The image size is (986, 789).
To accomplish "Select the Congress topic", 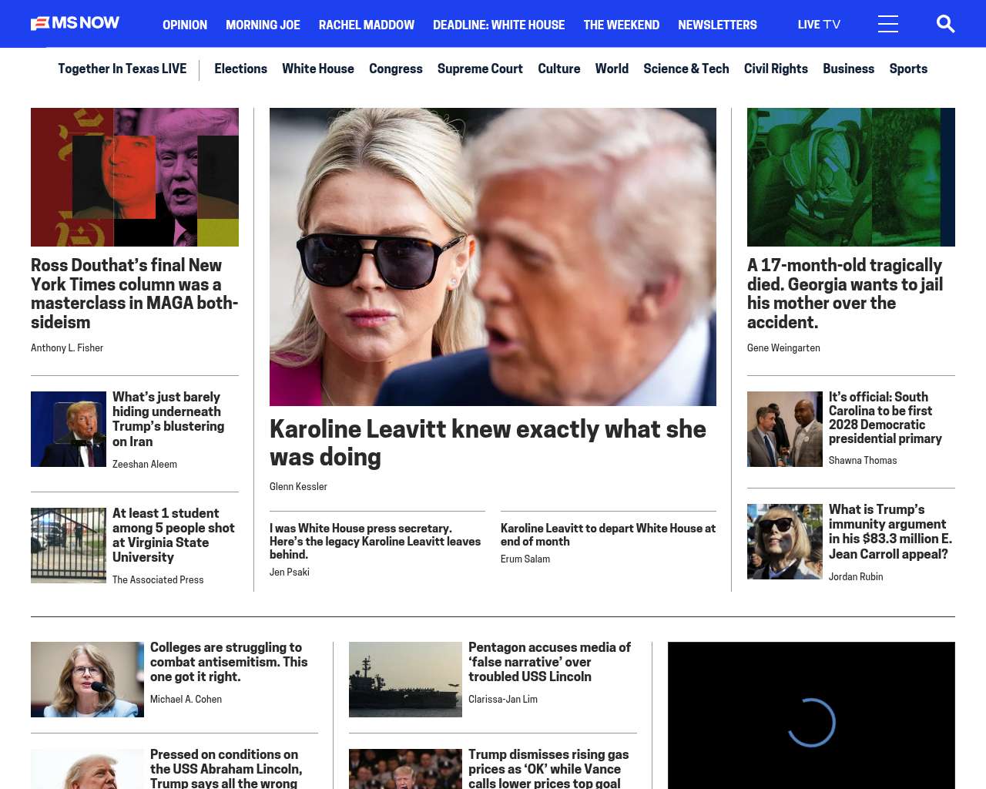I will point(396,69).
